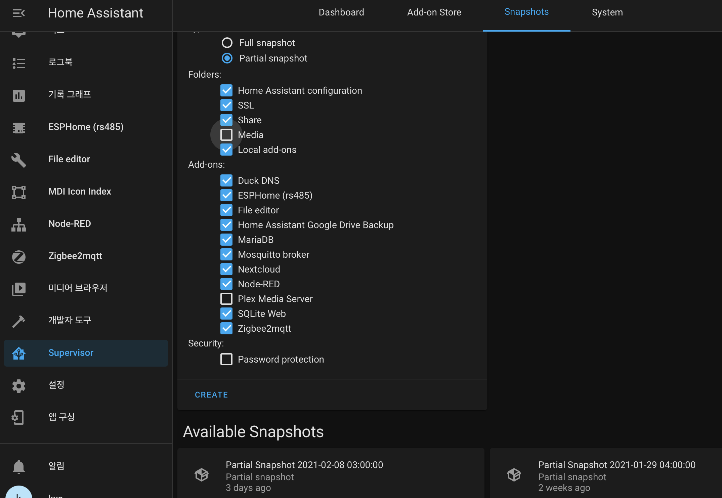Screen dimensions: 722x498
Task: Open ESPHome chip icon in sidebar
Action: click(18, 128)
